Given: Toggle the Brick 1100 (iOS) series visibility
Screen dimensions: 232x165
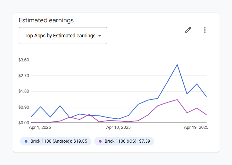Looking at the screenshot, I should (x=124, y=141).
